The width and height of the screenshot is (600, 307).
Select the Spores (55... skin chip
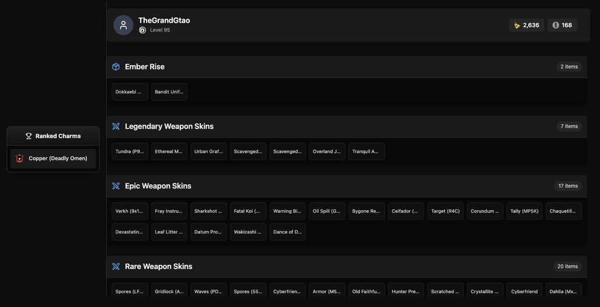coord(248,291)
